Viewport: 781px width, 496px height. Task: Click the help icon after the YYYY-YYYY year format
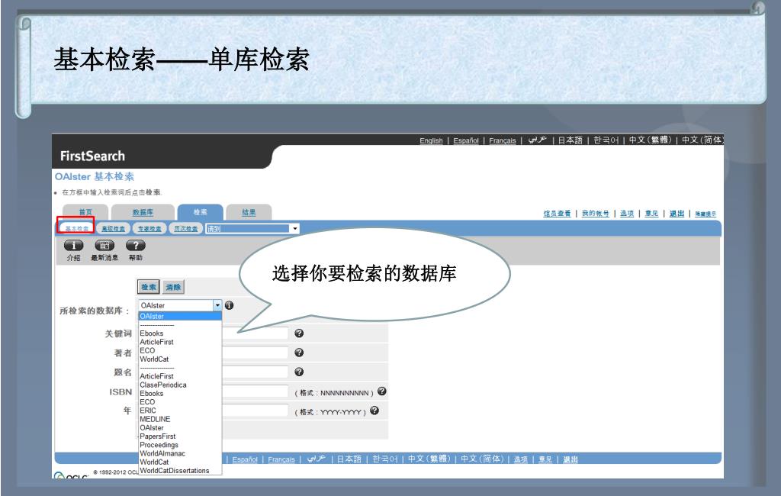[374, 411]
